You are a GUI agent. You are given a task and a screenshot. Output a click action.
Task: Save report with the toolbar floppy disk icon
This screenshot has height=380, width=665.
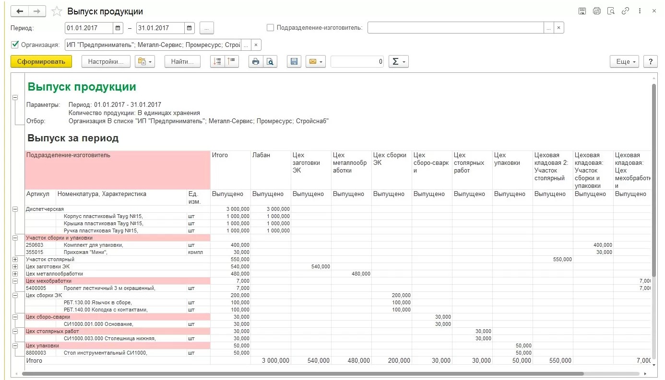tap(294, 61)
